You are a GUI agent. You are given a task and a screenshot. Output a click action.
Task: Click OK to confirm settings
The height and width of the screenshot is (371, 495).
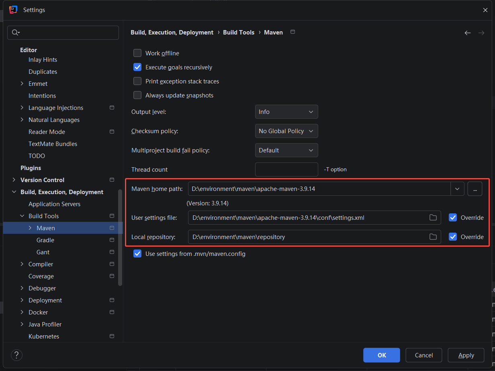coord(382,355)
